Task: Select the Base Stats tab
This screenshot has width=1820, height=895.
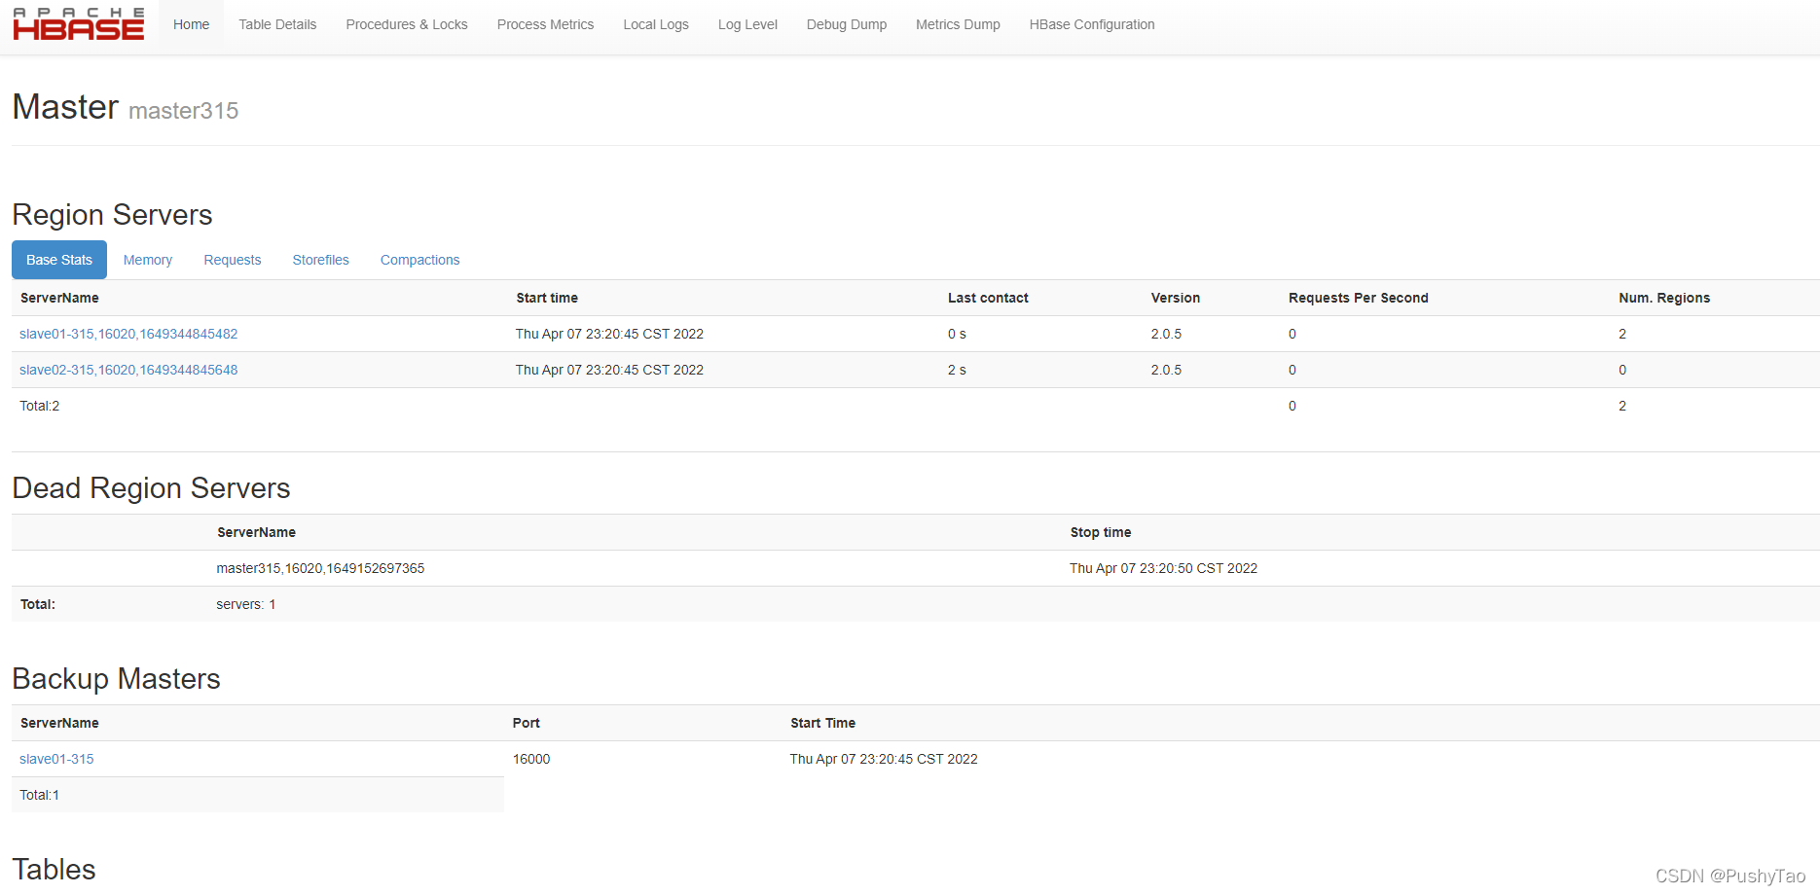Action: pos(59,260)
